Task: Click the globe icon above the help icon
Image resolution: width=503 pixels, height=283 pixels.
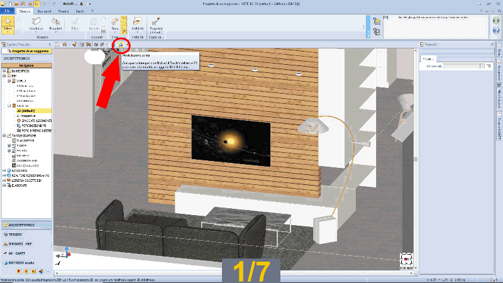Action: click(x=496, y=20)
